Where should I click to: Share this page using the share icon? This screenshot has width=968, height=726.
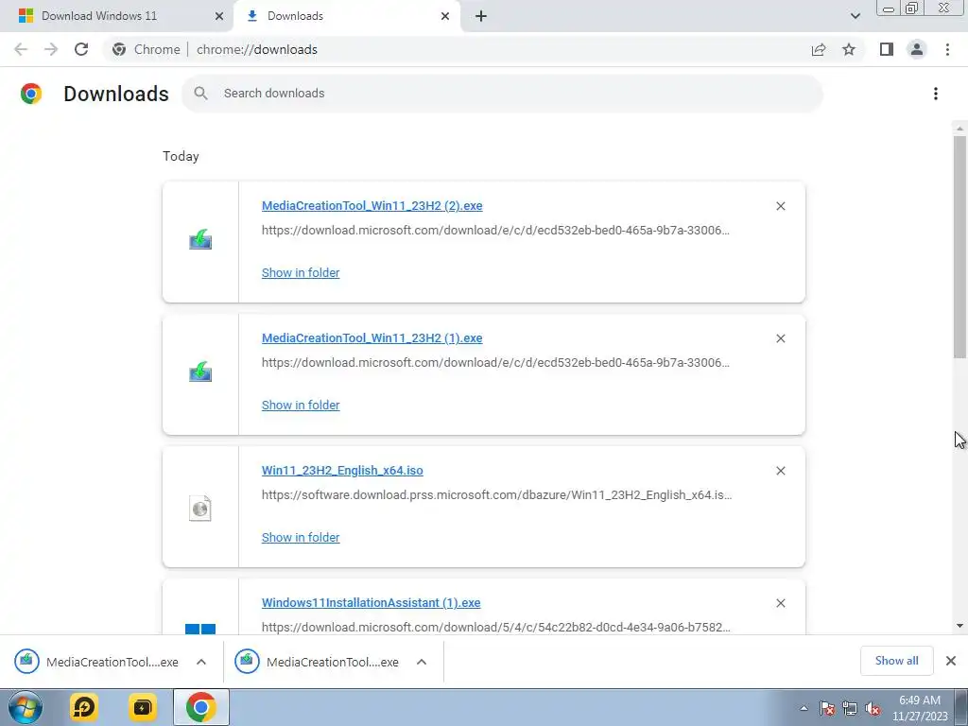point(819,49)
